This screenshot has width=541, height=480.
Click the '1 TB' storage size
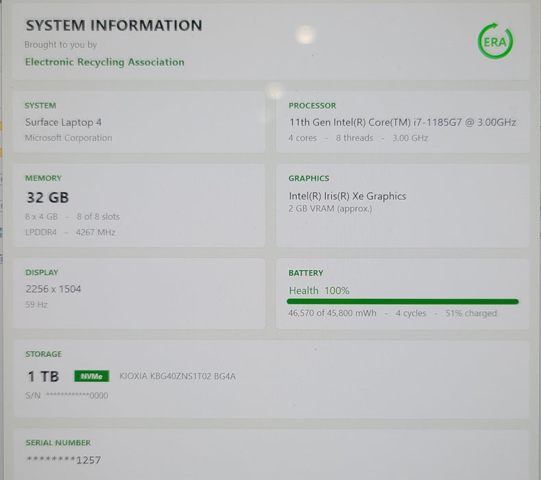coord(43,376)
